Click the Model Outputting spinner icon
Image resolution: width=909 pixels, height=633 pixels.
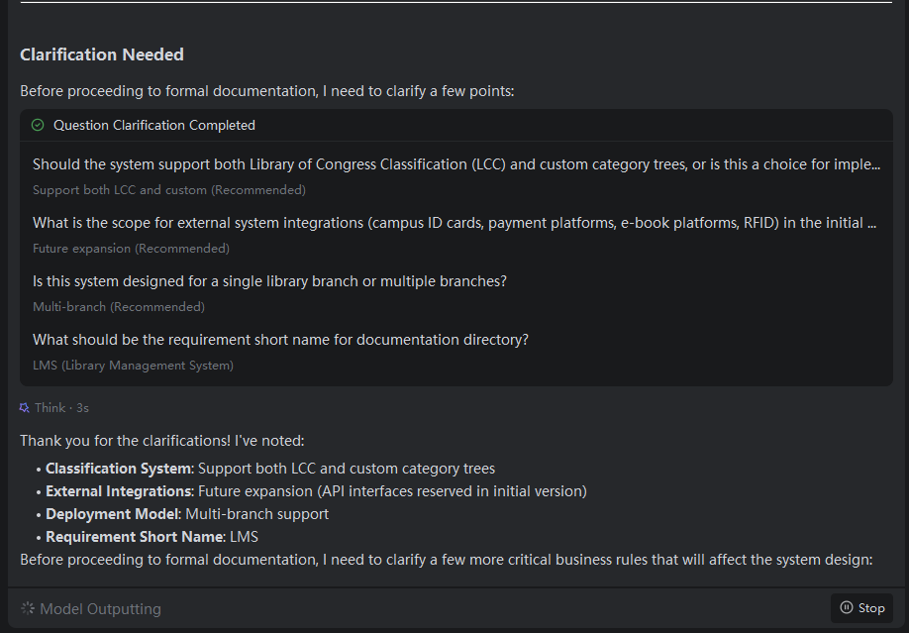28,608
